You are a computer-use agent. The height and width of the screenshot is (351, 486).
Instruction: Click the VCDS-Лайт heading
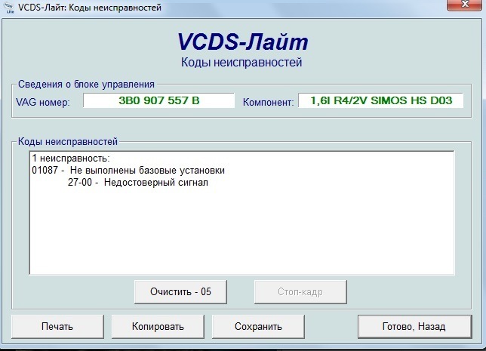242,42
